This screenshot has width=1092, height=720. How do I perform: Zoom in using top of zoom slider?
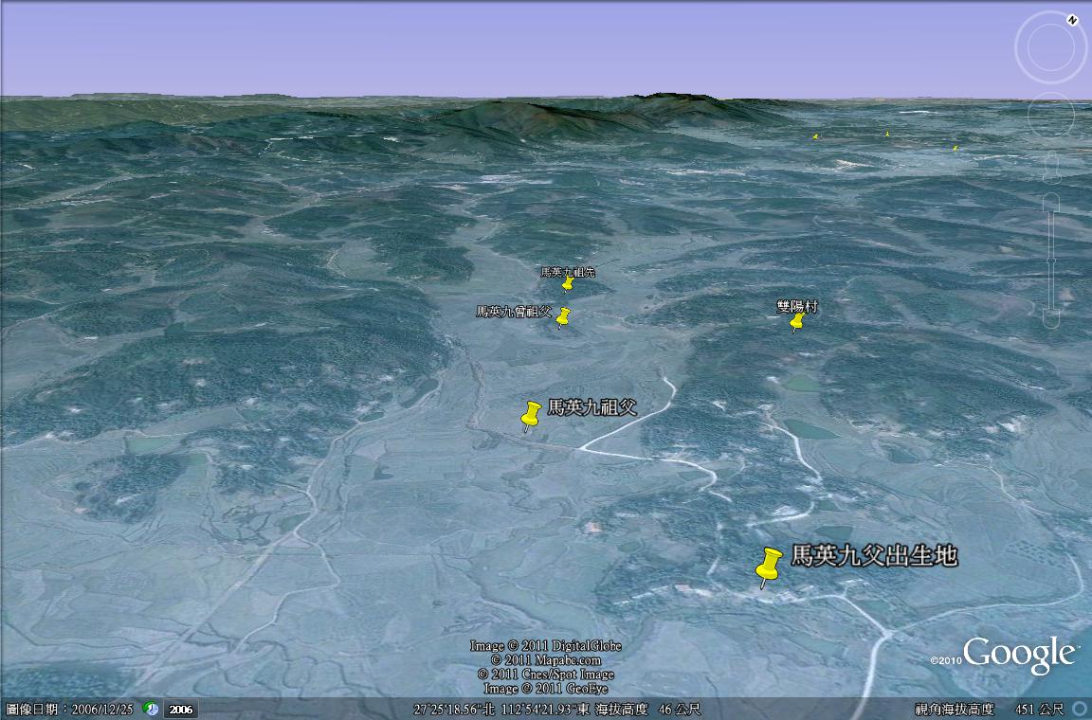coord(1050,203)
